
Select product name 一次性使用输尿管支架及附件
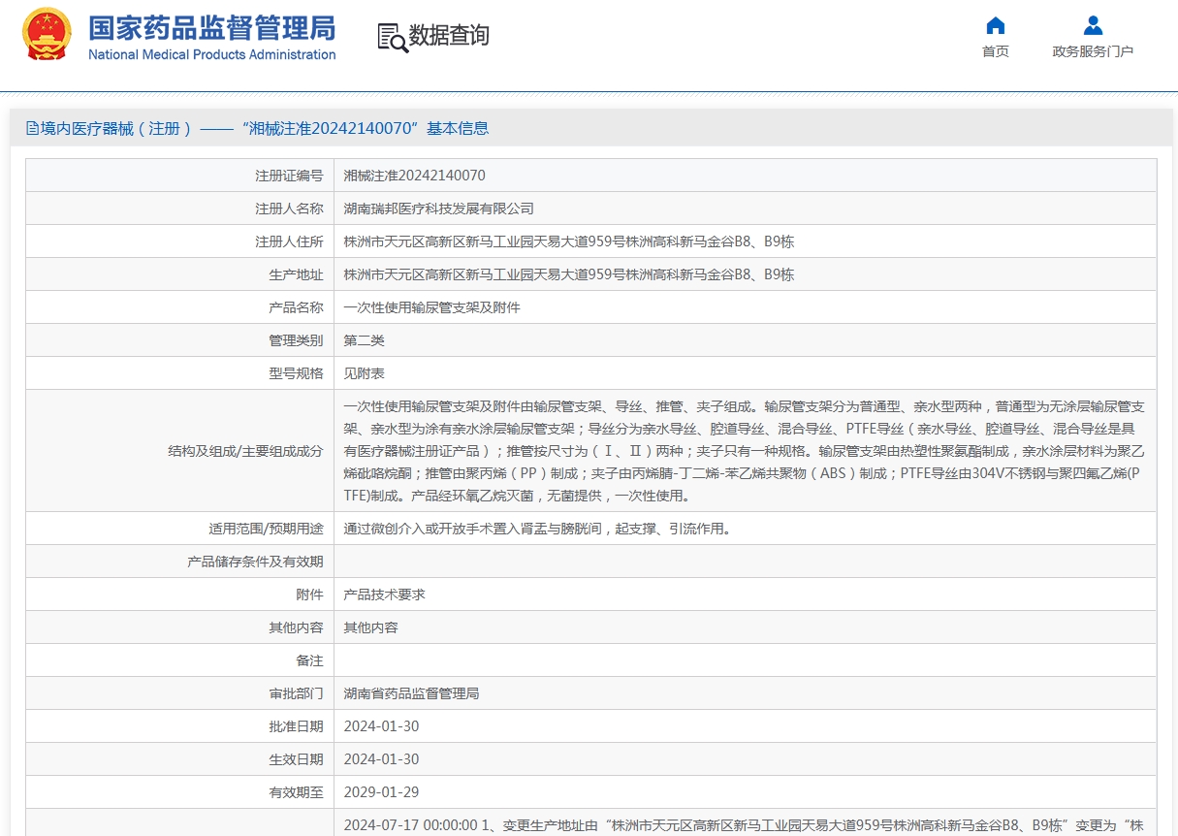(x=432, y=307)
